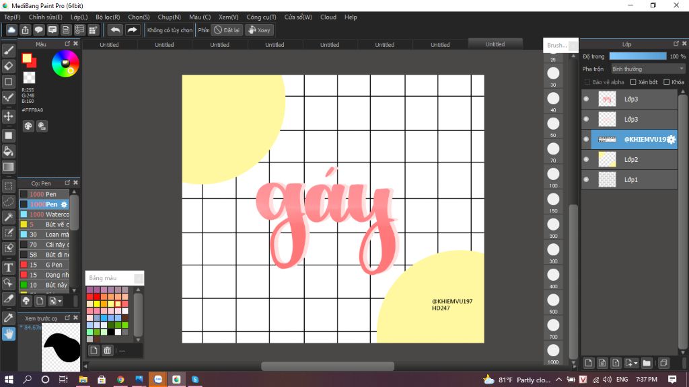Select the Select Eraser tool

[x=8, y=248]
